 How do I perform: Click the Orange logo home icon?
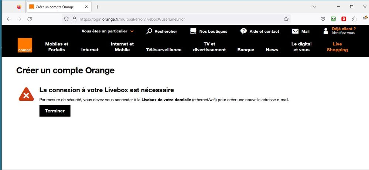point(25,45)
